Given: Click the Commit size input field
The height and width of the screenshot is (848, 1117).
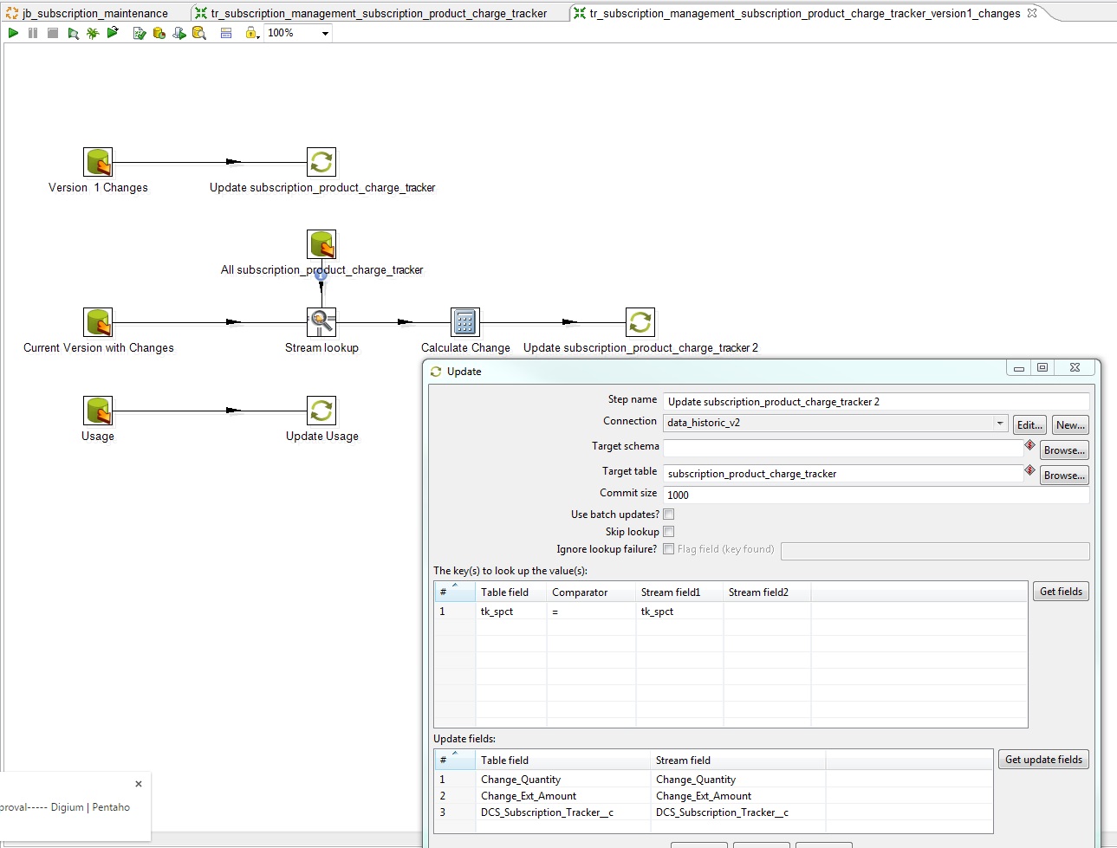Looking at the screenshot, I should click(x=875, y=495).
